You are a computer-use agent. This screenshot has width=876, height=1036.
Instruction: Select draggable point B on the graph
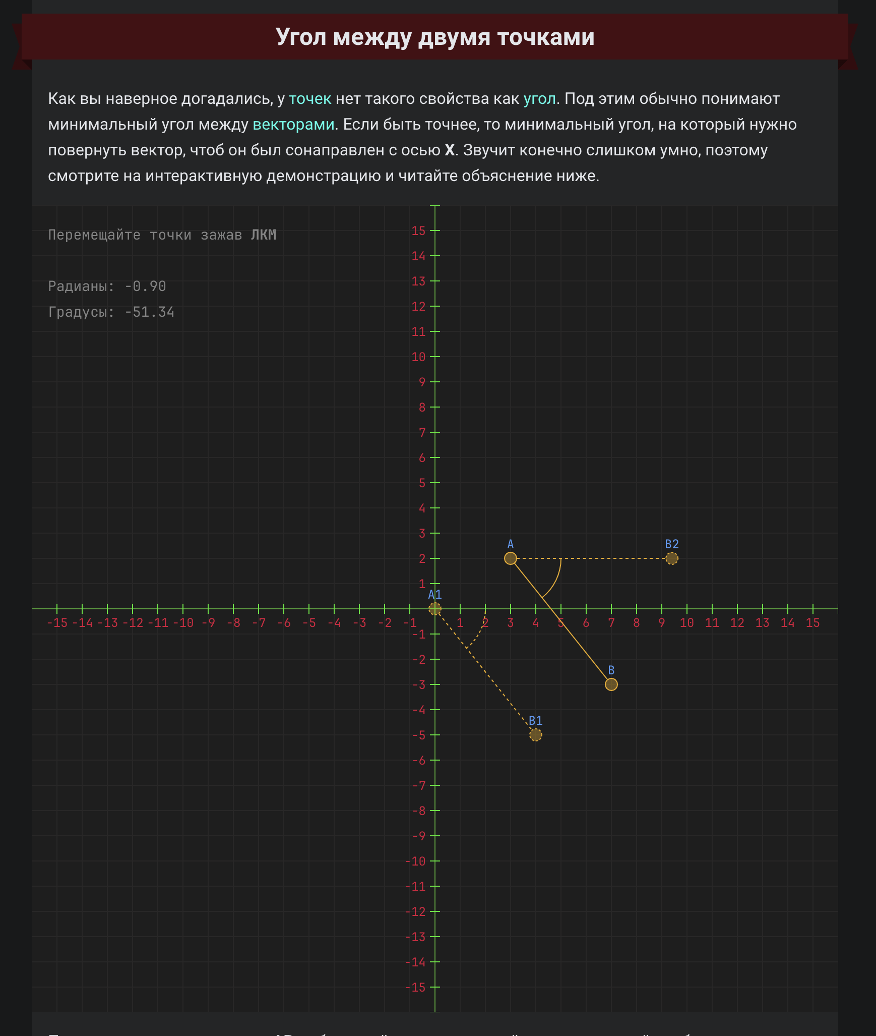[611, 684]
